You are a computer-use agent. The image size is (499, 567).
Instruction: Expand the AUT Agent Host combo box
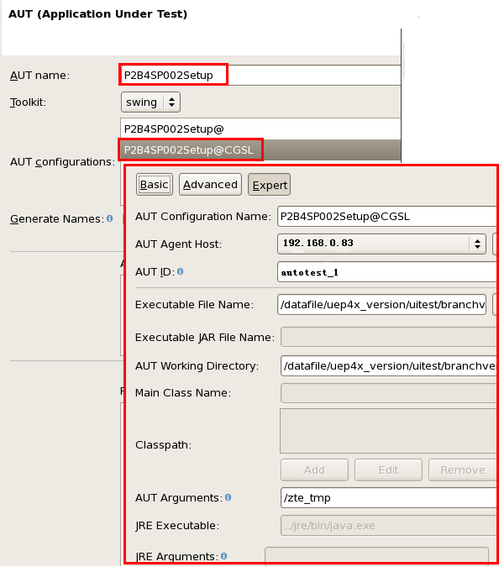pyautogui.click(x=382, y=244)
